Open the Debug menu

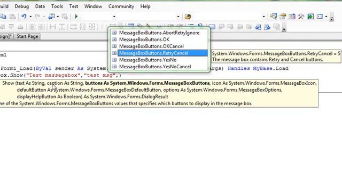(22, 6)
